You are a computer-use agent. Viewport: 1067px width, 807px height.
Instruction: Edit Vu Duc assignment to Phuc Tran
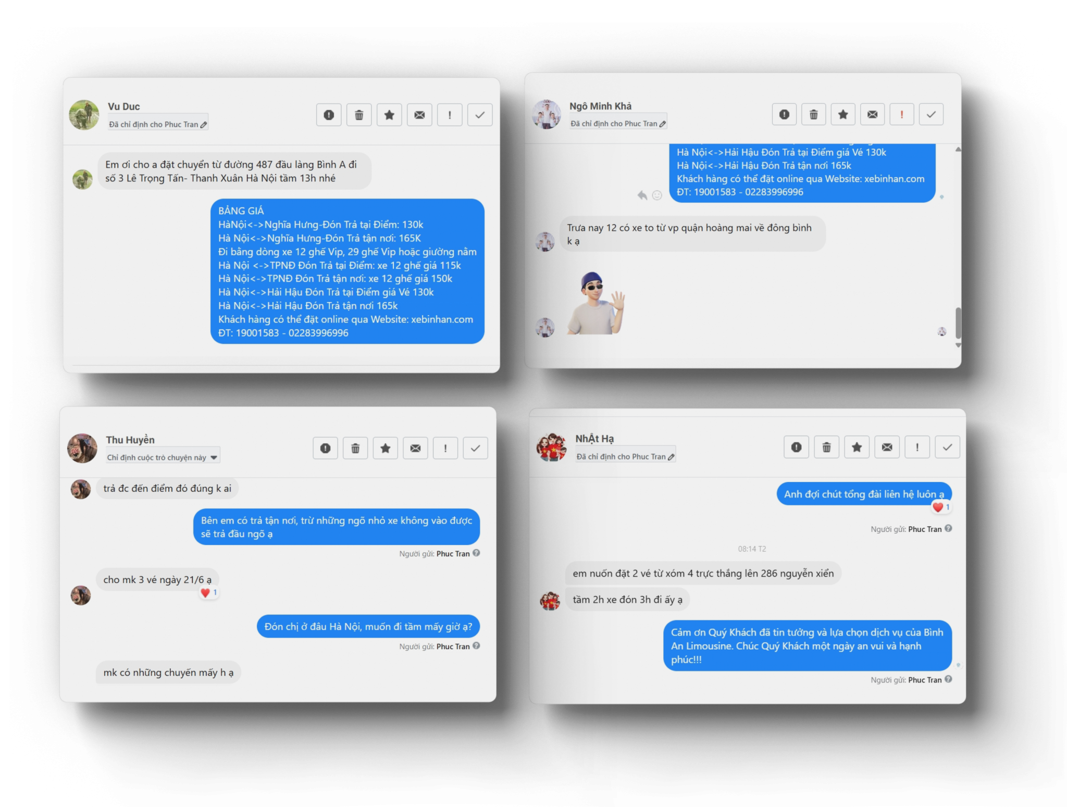click(x=204, y=125)
